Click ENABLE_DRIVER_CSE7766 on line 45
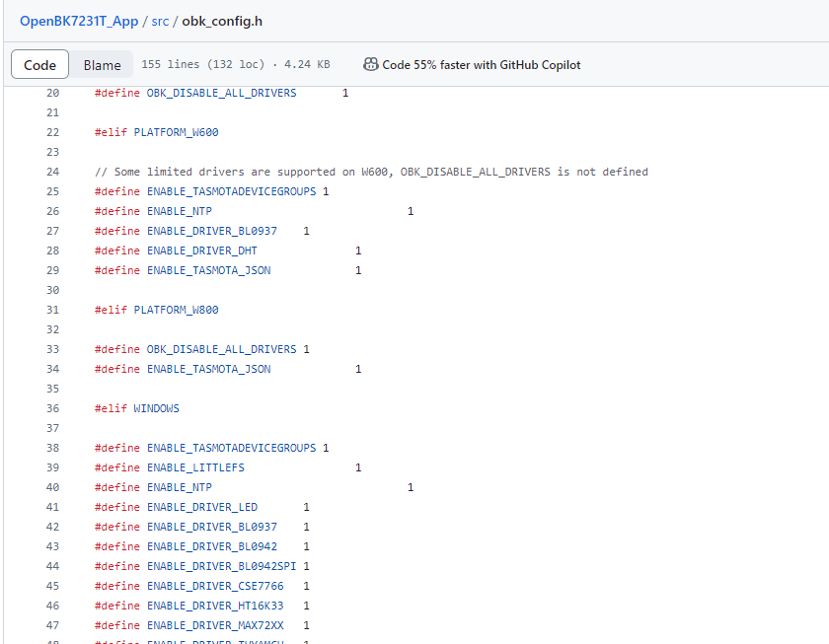Viewport: 829px width, 644px height. 215,586
